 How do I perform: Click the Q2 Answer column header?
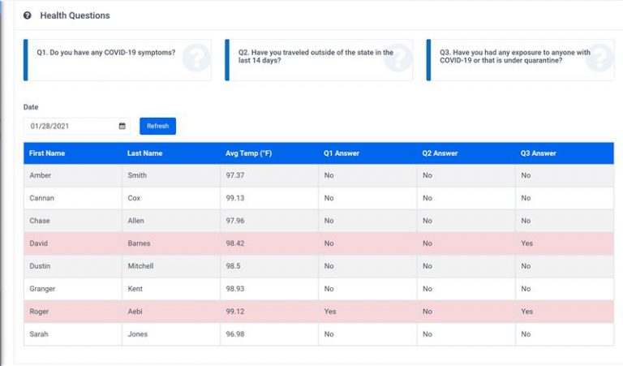pos(440,153)
